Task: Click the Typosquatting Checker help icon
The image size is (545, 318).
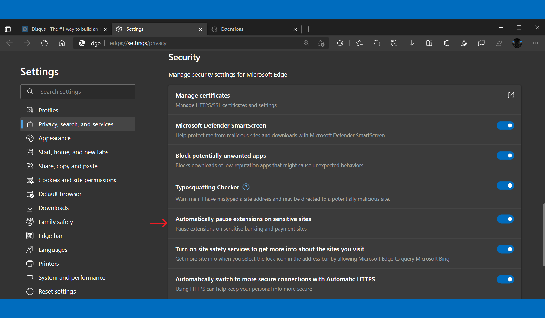Action: click(246, 187)
